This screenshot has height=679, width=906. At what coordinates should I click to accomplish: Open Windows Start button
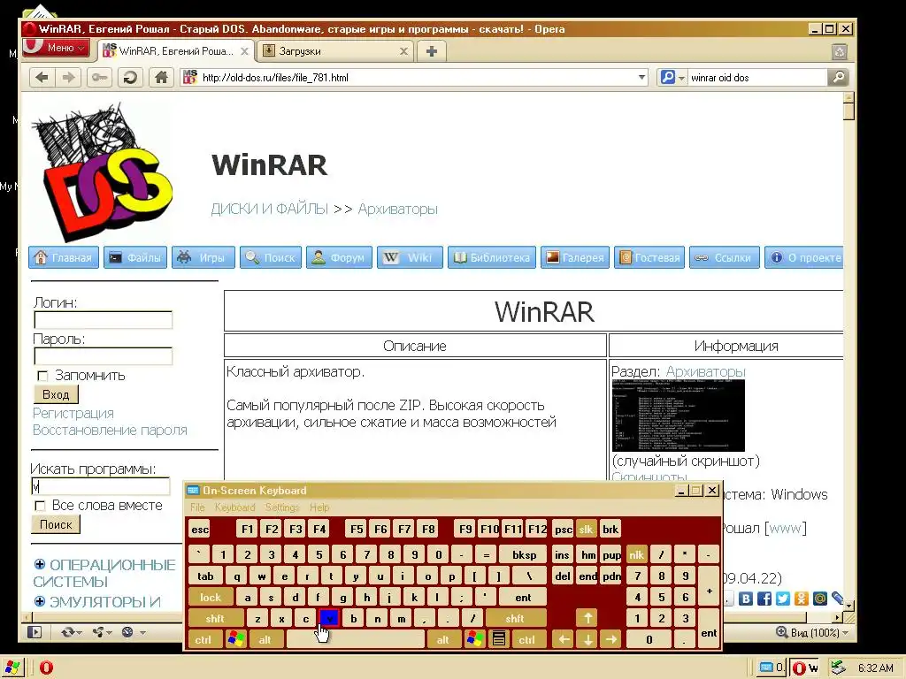pyautogui.click(x=12, y=668)
